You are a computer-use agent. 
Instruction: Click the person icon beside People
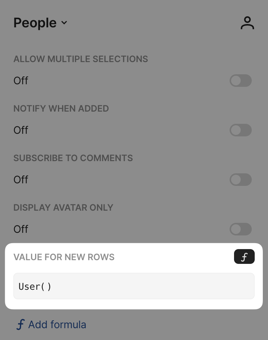pyautogui.click(x=247, y=23)
